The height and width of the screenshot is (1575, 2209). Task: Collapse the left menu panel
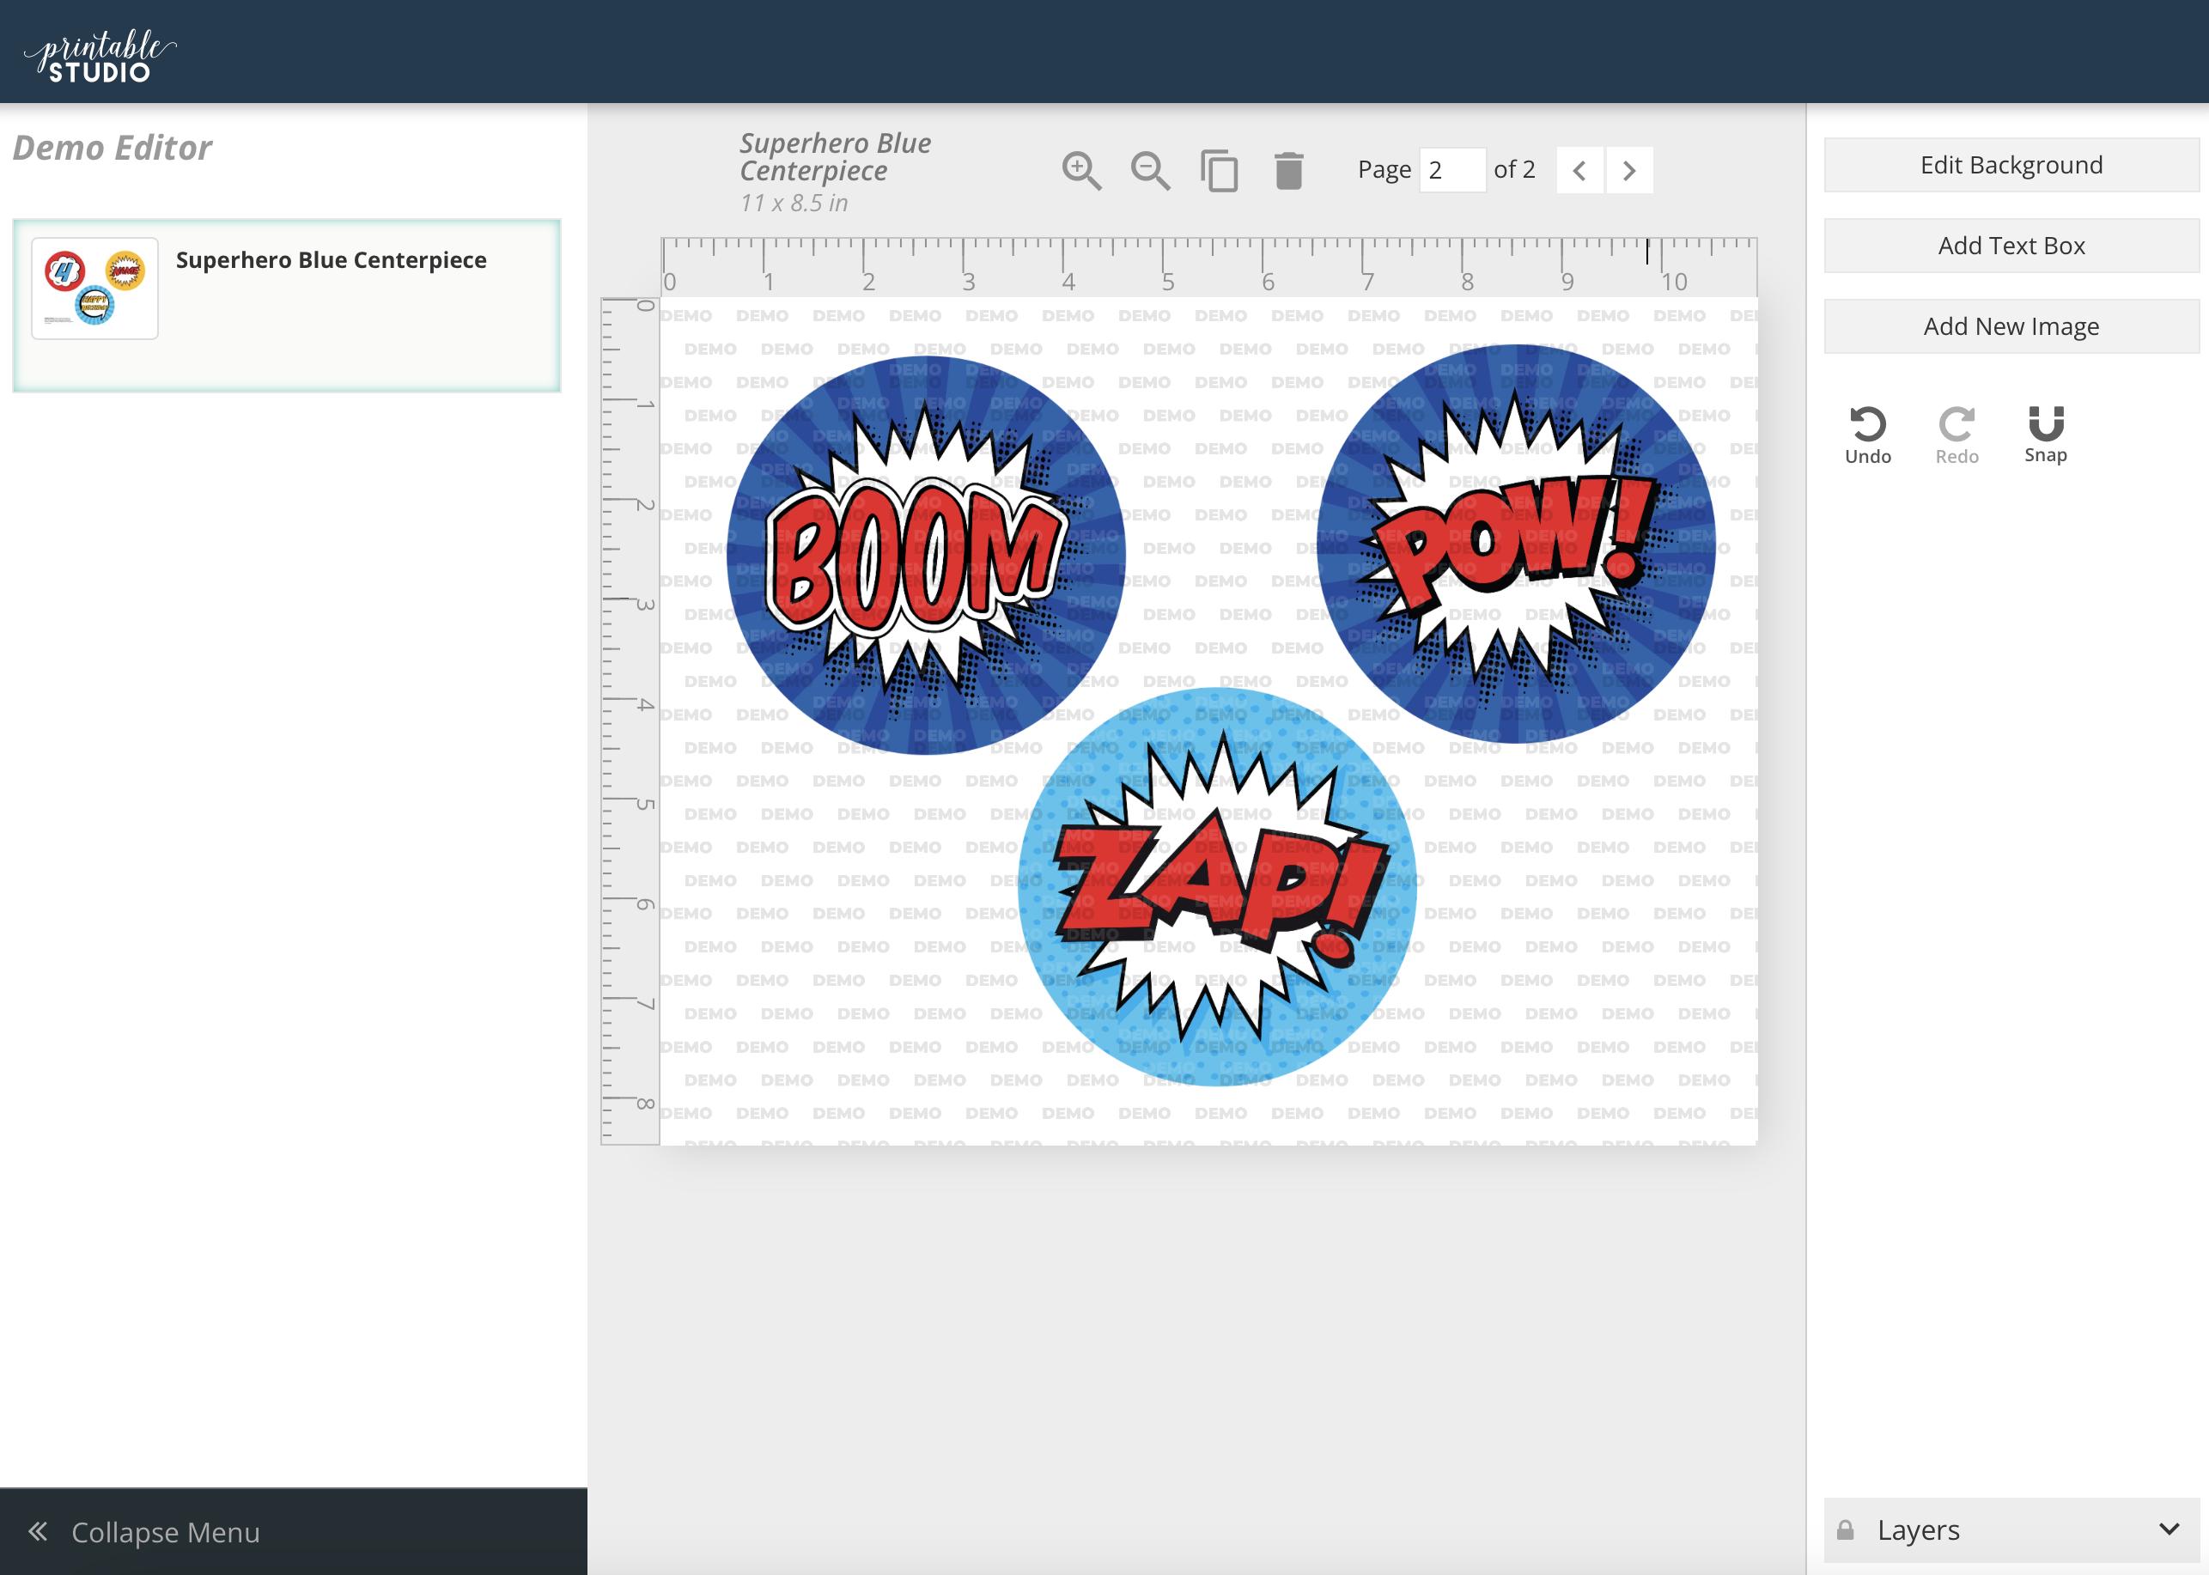pos(145,1531)
